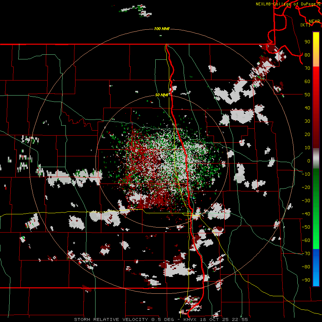Click the 20 value on velocity scale
Viewport: 322px width, 322px height.
click(x=307, y=135)
